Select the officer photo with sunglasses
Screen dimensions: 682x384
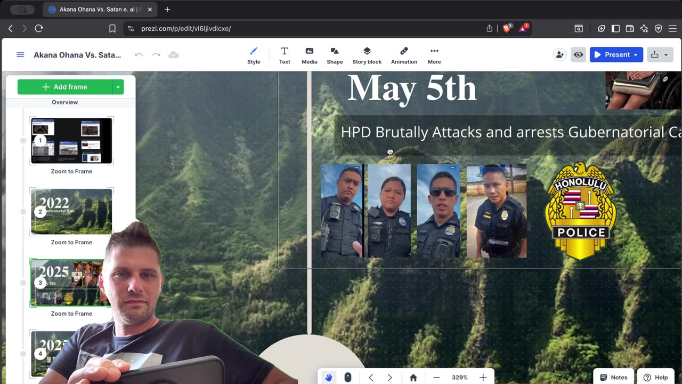click(x=439, y=211)
